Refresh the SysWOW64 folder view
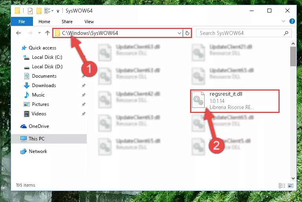302x202 pixels. (x=187, y=33)
